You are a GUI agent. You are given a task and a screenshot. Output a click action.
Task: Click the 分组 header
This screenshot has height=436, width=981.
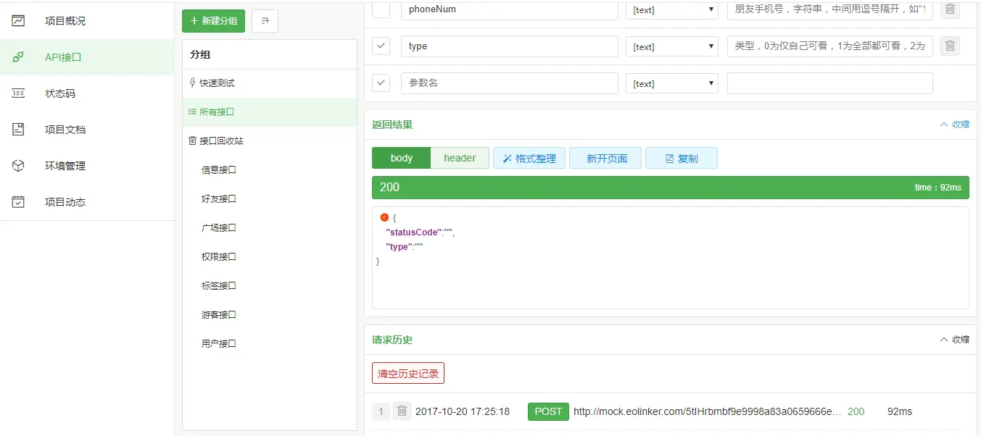click(200, 55)
